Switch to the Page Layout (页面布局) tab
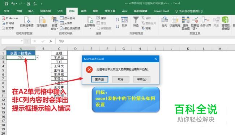The image size is (235, 135). click(46, 11)
